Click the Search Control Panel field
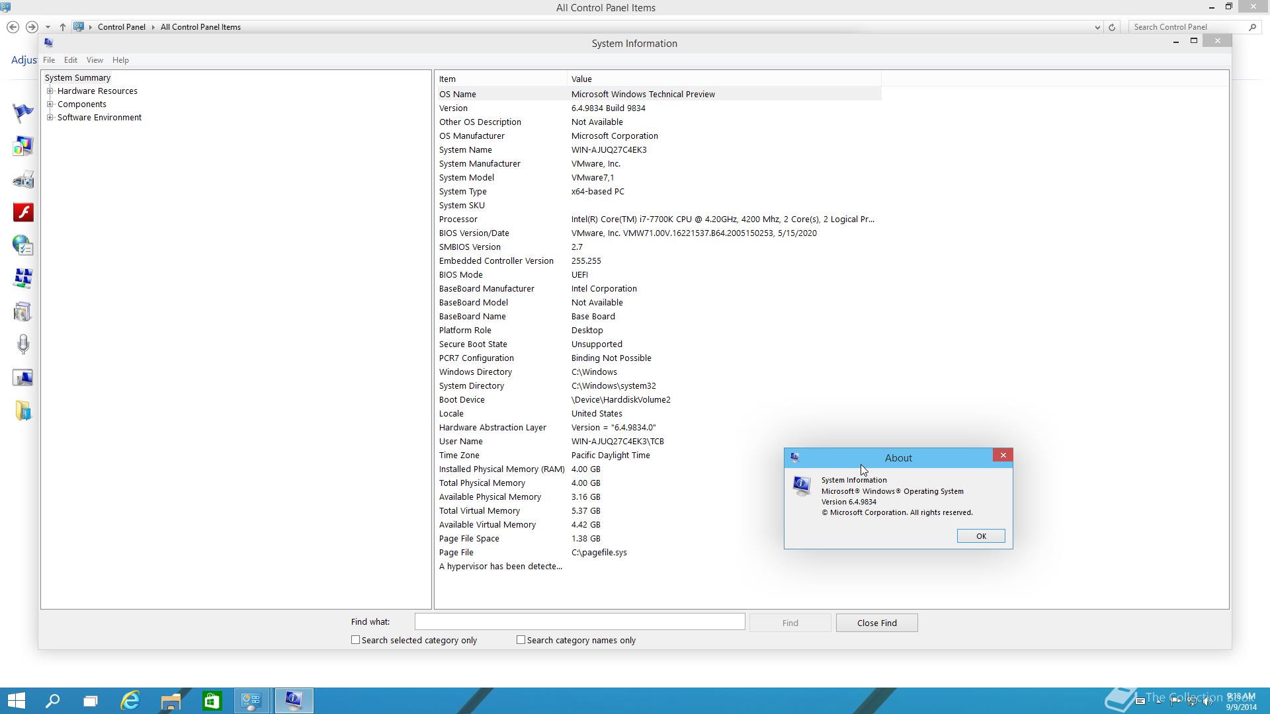 tap(1188, 27)
